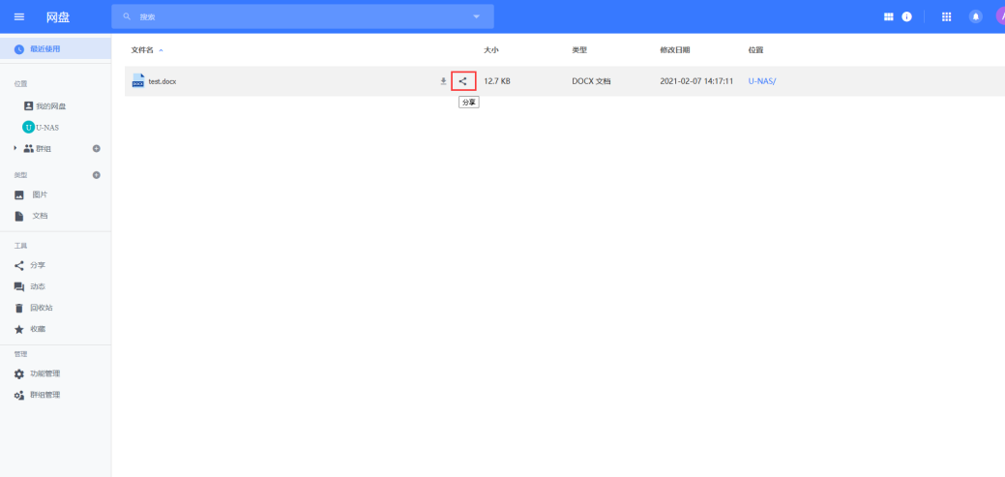Viewport: 1005px width, 477px height.
Task: Click the 群组管理 gears icon
Action: (19, 396)
